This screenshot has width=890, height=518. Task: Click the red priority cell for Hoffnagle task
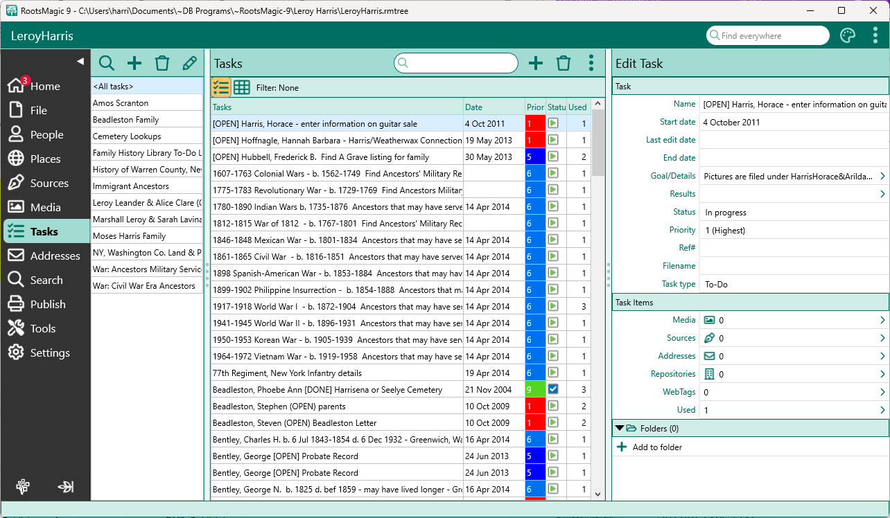pos(535,140)
